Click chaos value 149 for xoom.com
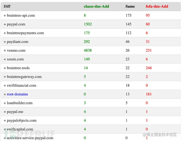 coord(87,59)
